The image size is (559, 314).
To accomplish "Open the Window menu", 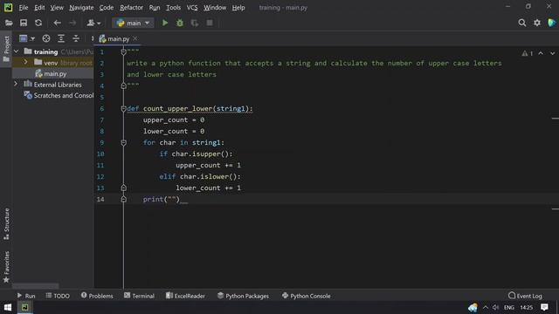I will [x=215, y=8].
